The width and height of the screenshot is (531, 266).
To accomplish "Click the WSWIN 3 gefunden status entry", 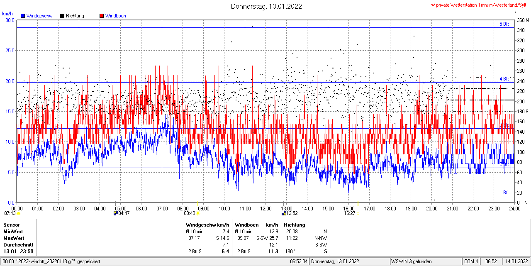I will 412,261.
